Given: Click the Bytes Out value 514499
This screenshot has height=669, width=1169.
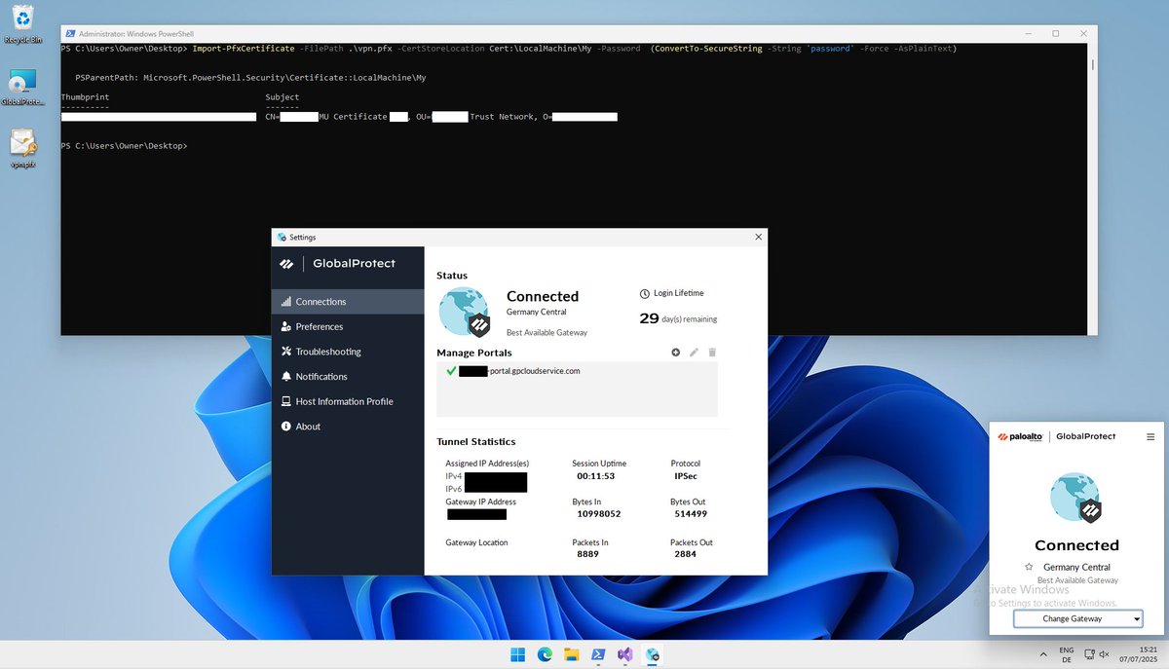Looking at the screenshot, I should (691, 514).
